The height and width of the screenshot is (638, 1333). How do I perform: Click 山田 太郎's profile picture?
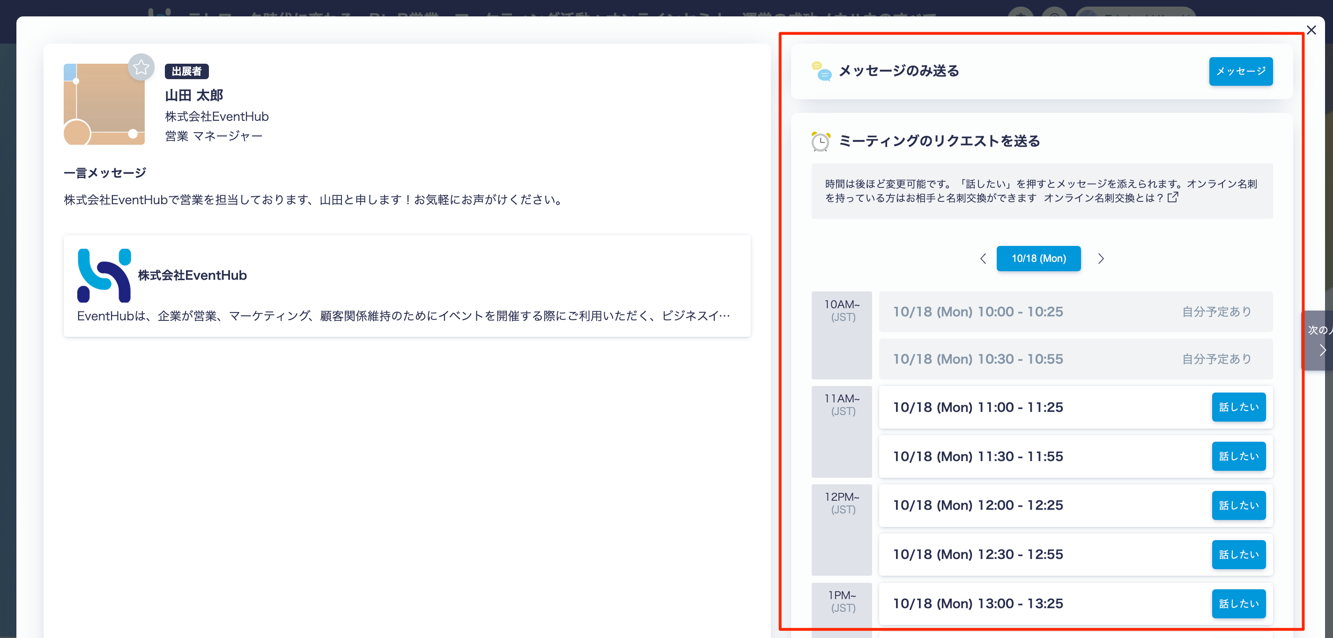click(104, 105)
